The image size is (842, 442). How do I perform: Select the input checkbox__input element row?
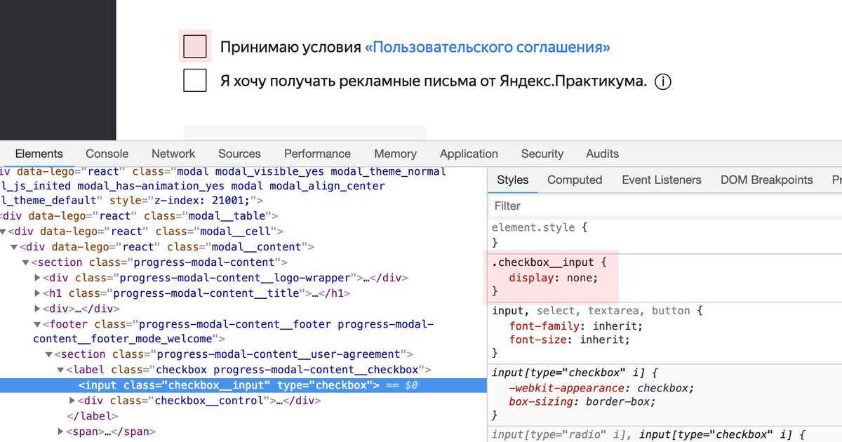243,385
